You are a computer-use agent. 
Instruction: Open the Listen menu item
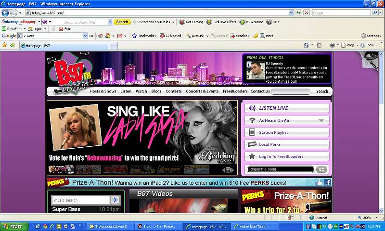click(126, 91)
